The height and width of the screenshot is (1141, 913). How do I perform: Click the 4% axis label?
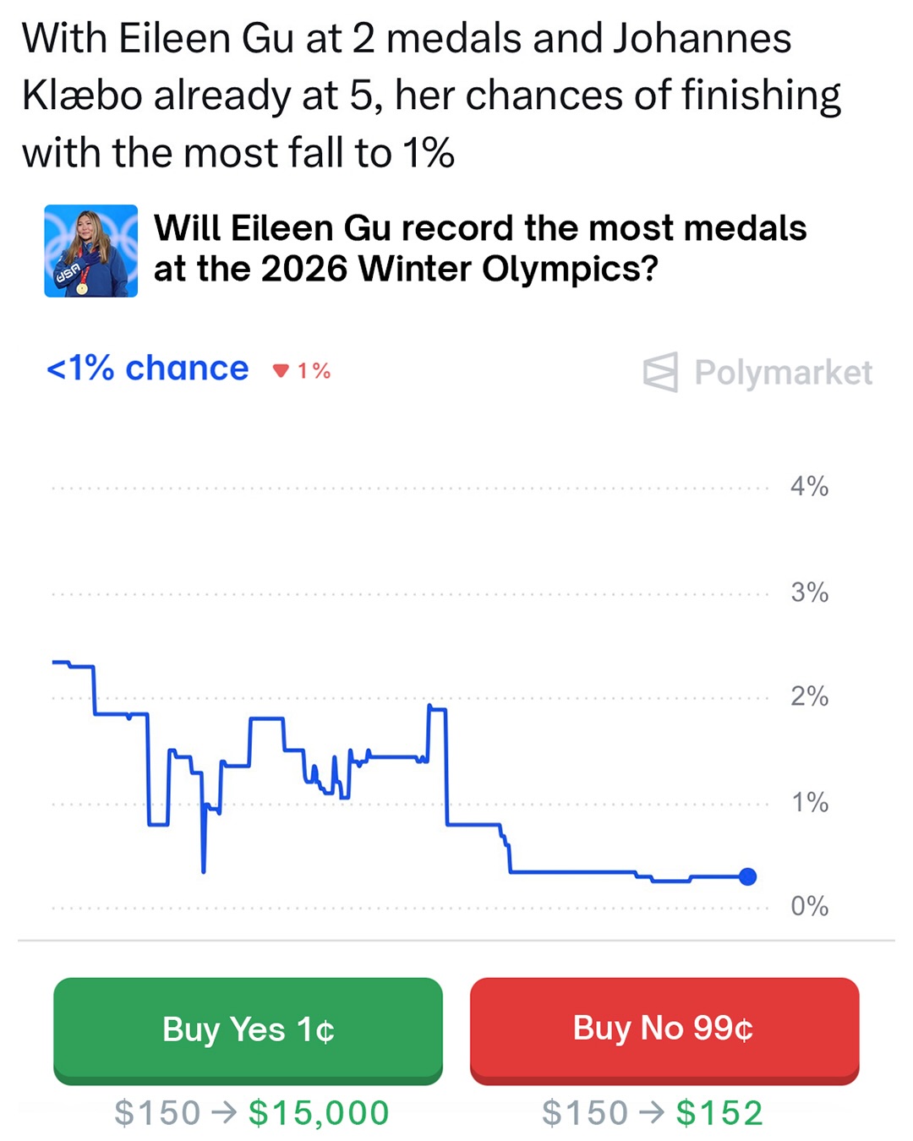pos(809,486)
